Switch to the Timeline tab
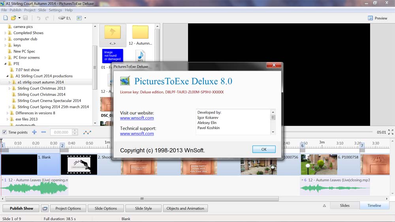The width and height of the screenshot is (395, 222). click(x=374, y=205)
